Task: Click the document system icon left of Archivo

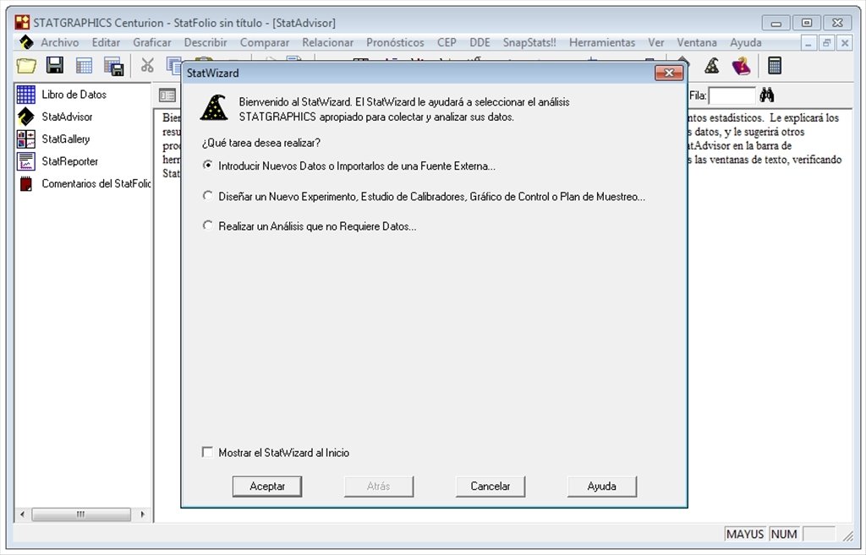Action: click(26, 42)
